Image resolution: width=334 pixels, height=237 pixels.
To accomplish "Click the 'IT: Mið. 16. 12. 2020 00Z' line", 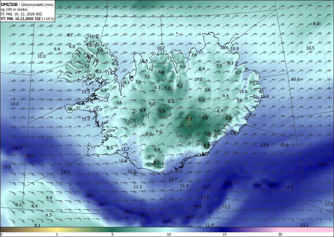I will [21, 14].
